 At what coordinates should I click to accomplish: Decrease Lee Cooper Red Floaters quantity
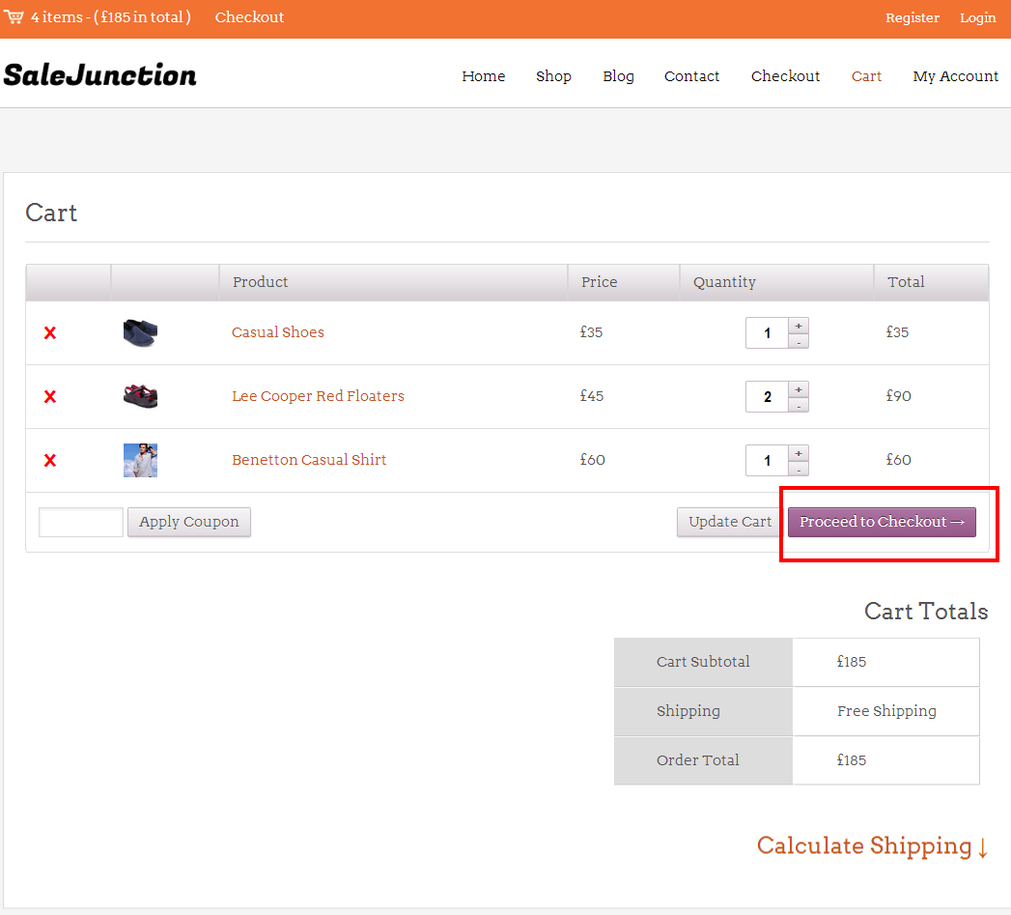[x=799, y=405]
